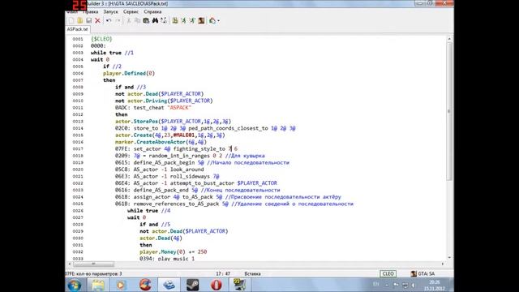Click 'actor.StorePos' on line 0013
The image size is (519, 292).
(x=137, y=121)
